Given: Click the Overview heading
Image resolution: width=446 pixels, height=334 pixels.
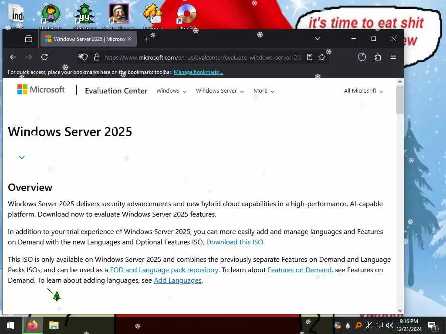Looking at the screenshot, I should coord(30,187).
